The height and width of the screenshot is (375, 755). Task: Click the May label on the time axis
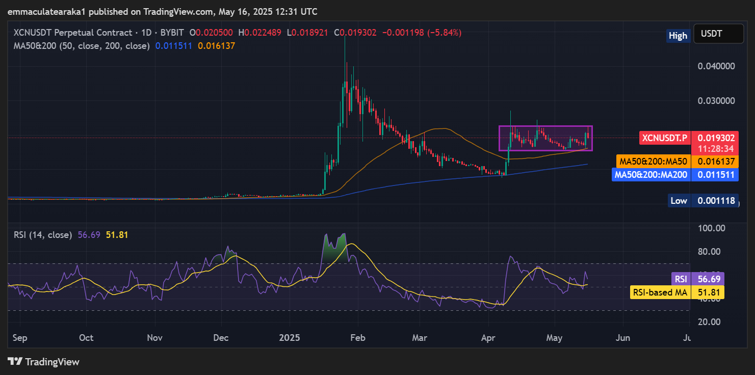click(x=554, y=338)
